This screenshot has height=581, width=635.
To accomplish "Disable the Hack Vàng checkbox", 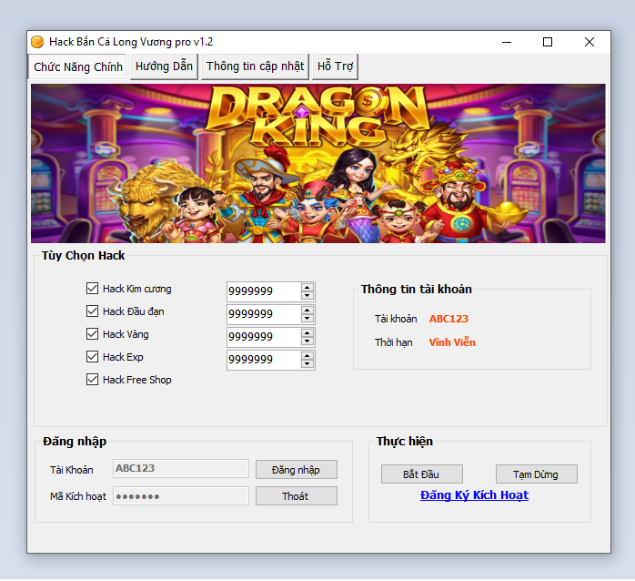I will [92, 334].
